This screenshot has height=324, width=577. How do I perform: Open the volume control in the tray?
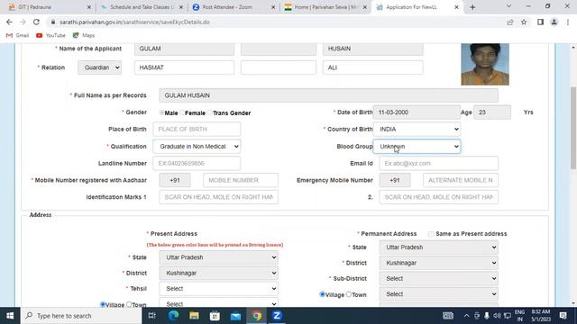[497, 316]
